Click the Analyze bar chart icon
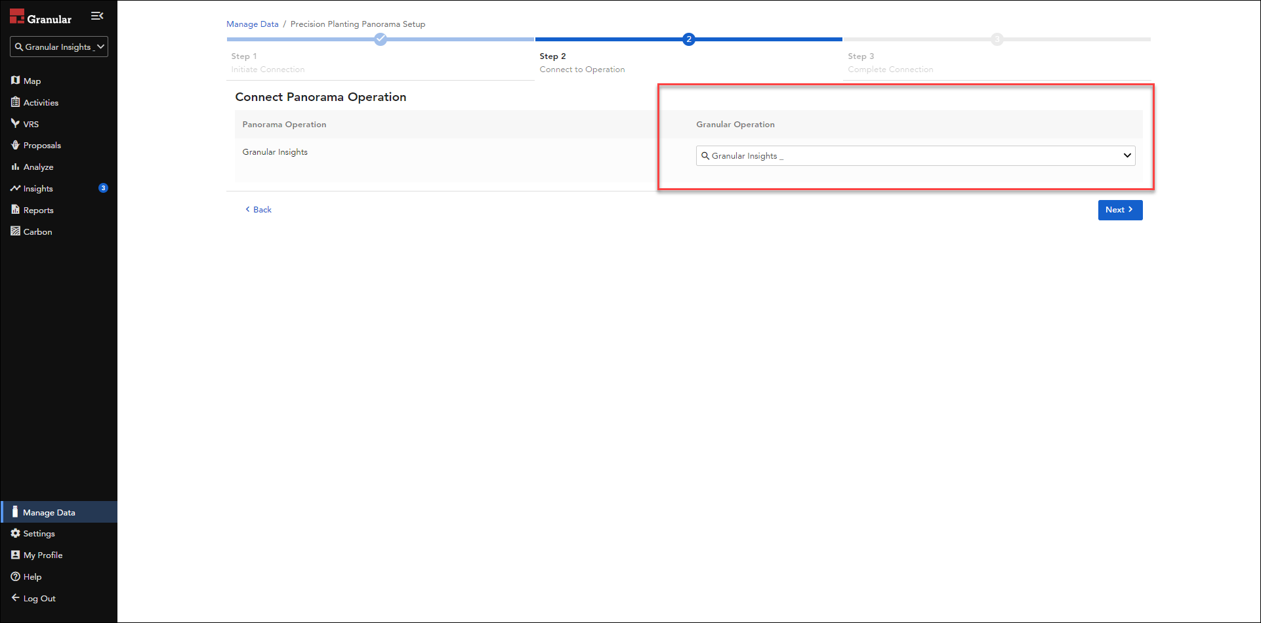1261x623 pixels. pyautogui.click(x=15, y=167)
